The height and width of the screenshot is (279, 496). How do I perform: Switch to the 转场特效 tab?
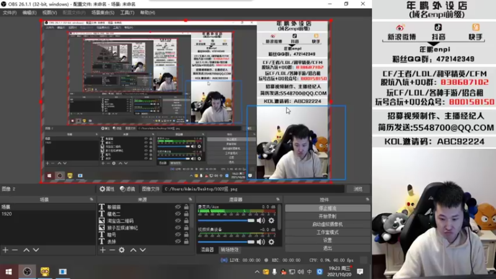pos(229,250)
